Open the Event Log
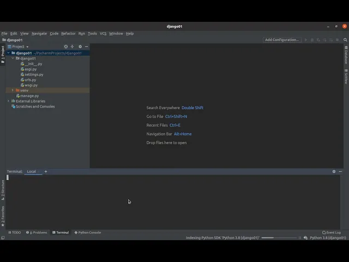The image size is (349, 262). point(332,233)
